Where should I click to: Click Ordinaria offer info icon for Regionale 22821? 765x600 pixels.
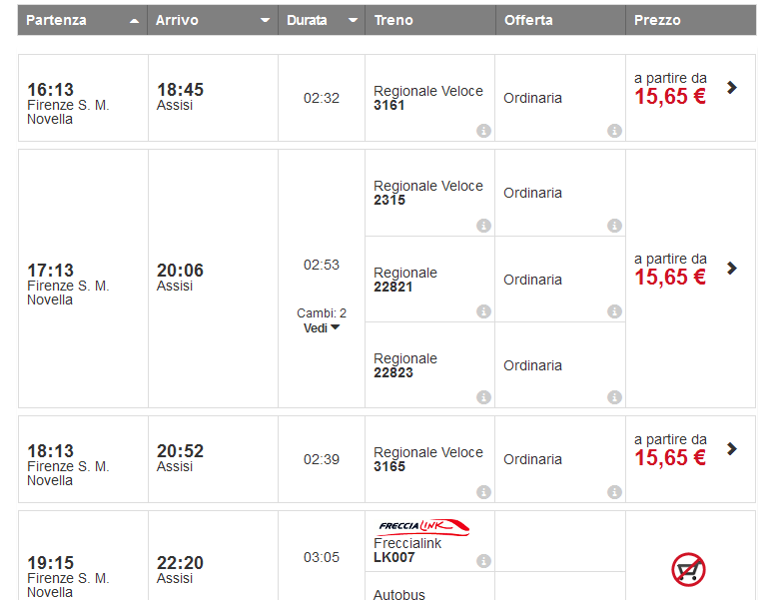[614, 311]
